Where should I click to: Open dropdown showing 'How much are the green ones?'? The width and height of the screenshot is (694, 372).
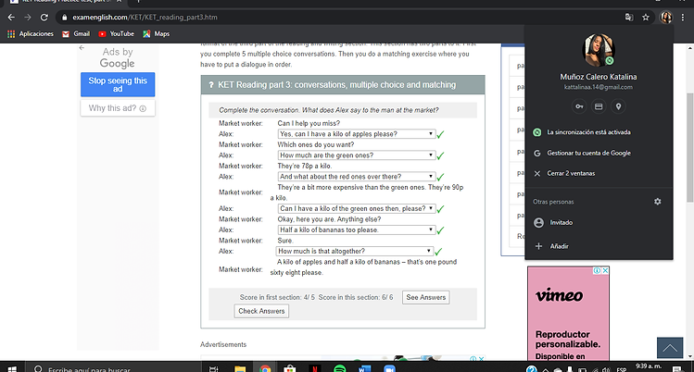click(357, 155)
